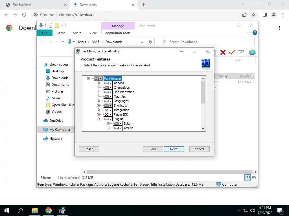Open Documents in navigation pane

57,85
